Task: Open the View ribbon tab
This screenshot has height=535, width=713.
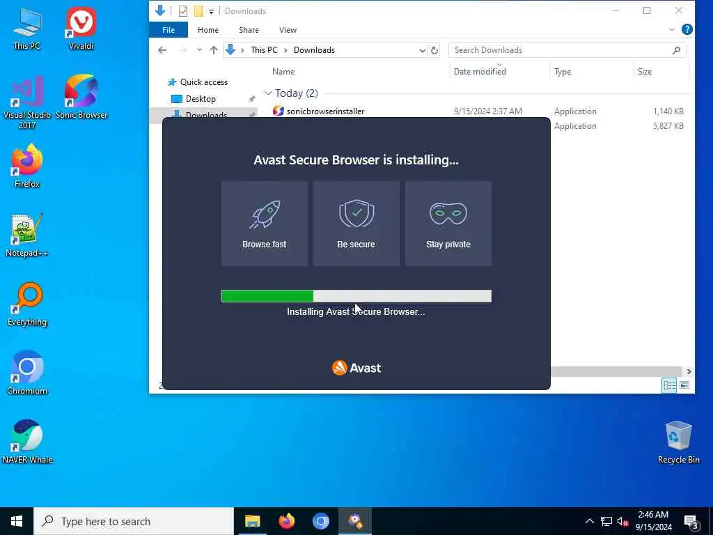Action: click(x=288, y=30)
